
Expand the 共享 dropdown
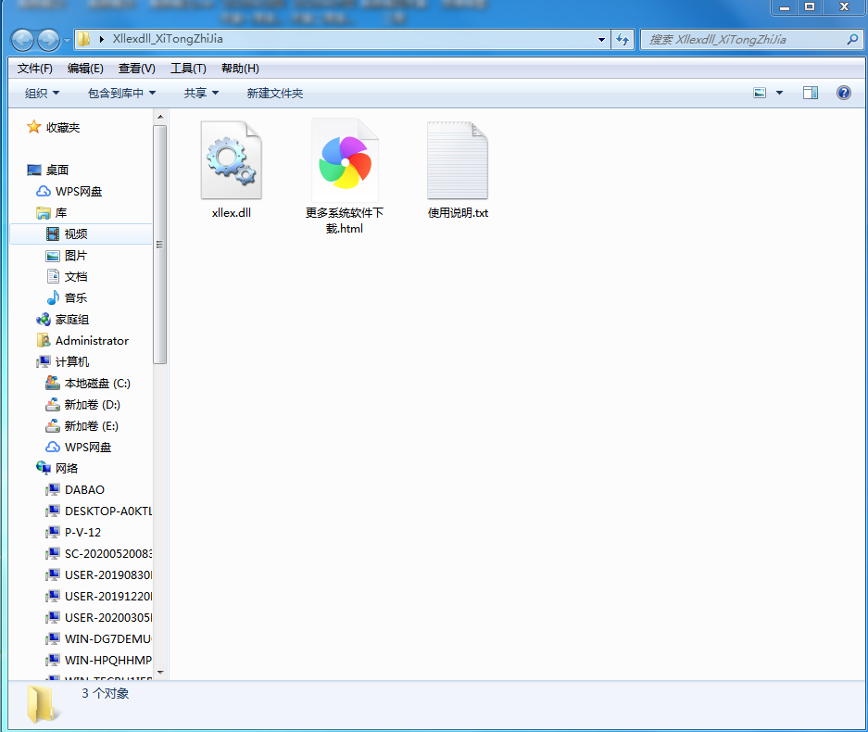[202, 93]
